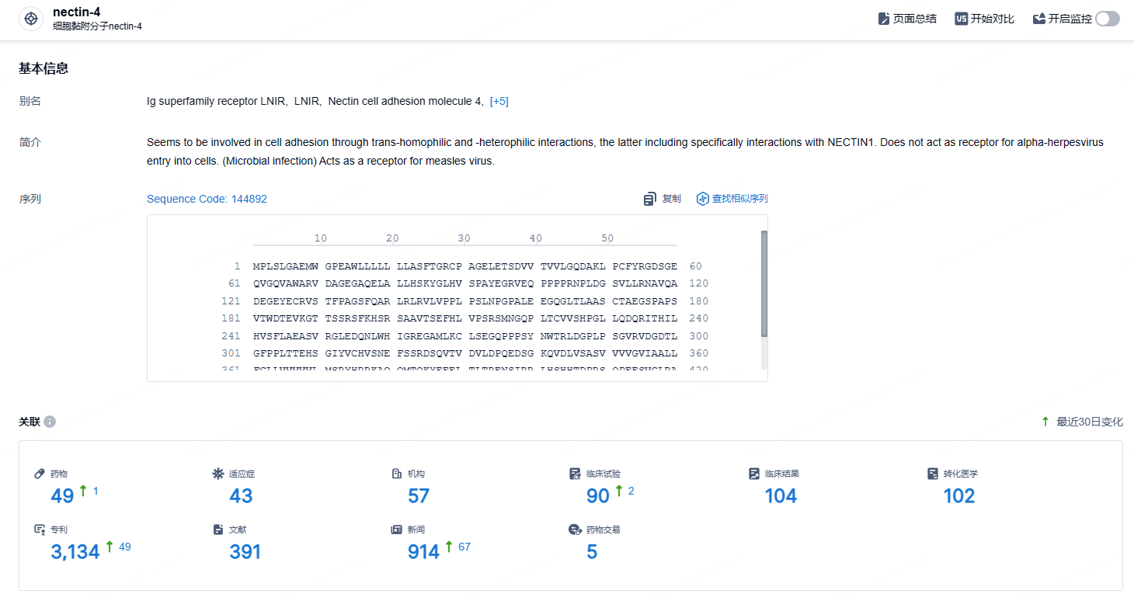Image resolution: width=1134 pixels, height=601 pixels.
Task: Click the 药物交易 drug deals icon
Action: [x=575, y=530]
